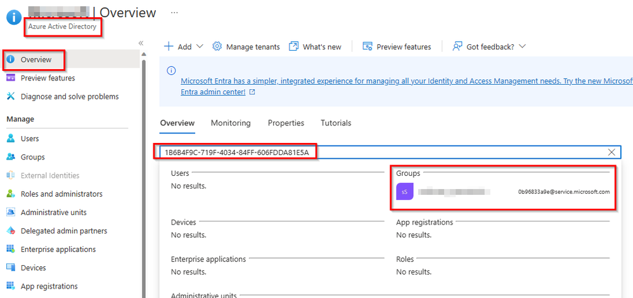Open Diagnose and solve problems
This screenshot has width=633, height=298.
[71, 96]
